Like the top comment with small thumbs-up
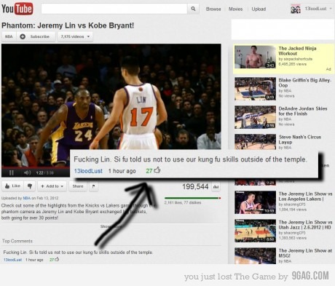This screenshot has height=286, width=335. click(57, 259)
